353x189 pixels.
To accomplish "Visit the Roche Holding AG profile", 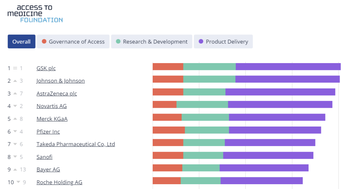I will point(59,182).
